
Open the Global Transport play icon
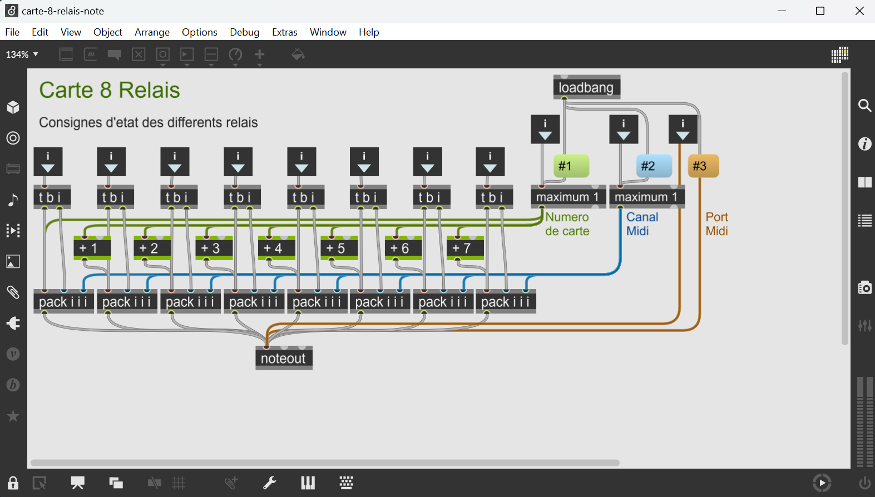click(822, 483)
